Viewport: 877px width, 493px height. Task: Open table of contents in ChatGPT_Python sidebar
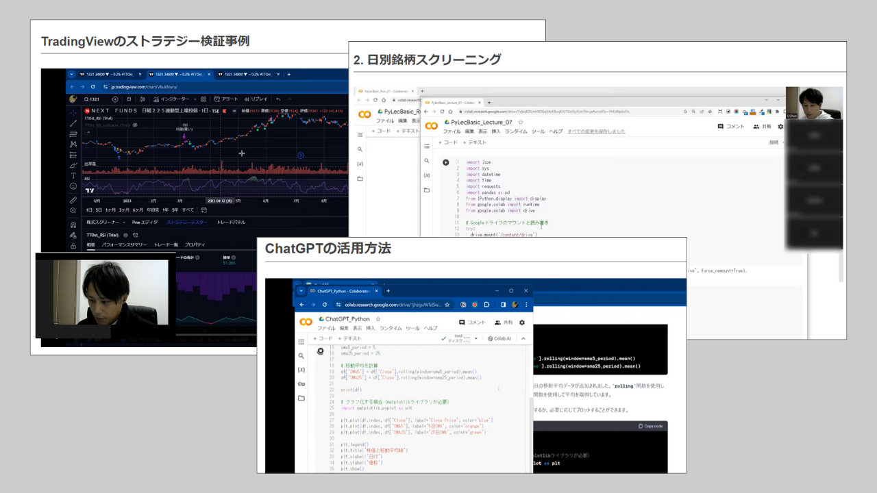click(301, 342)
